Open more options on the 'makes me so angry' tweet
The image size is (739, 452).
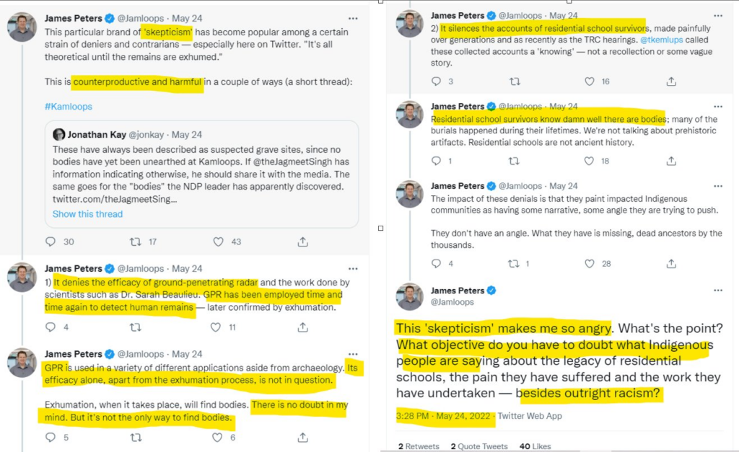tap(718, 291)
